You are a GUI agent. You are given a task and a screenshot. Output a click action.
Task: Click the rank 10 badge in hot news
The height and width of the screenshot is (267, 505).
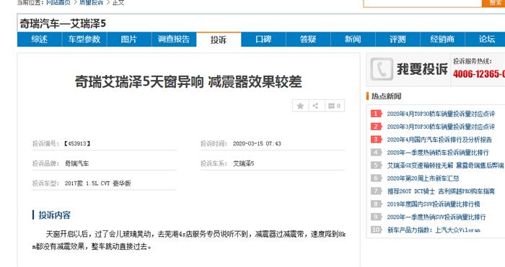(x=376, y=230)
